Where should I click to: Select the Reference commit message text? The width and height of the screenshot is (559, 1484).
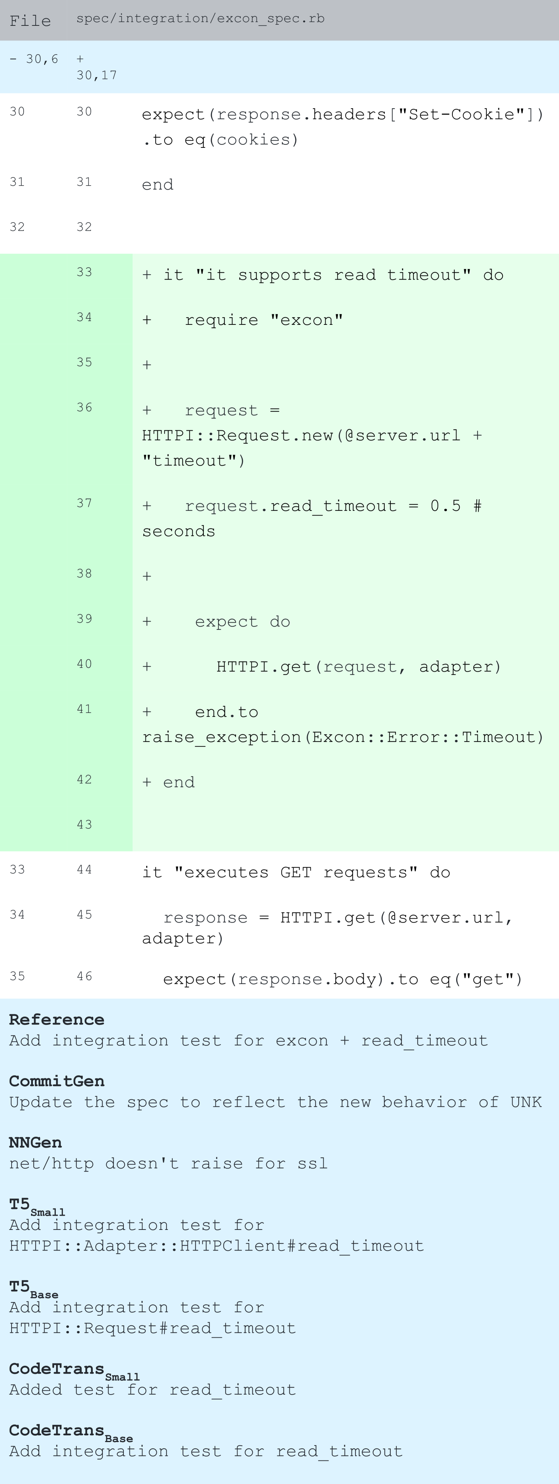pyautogui.click(x=248, y=1041)
